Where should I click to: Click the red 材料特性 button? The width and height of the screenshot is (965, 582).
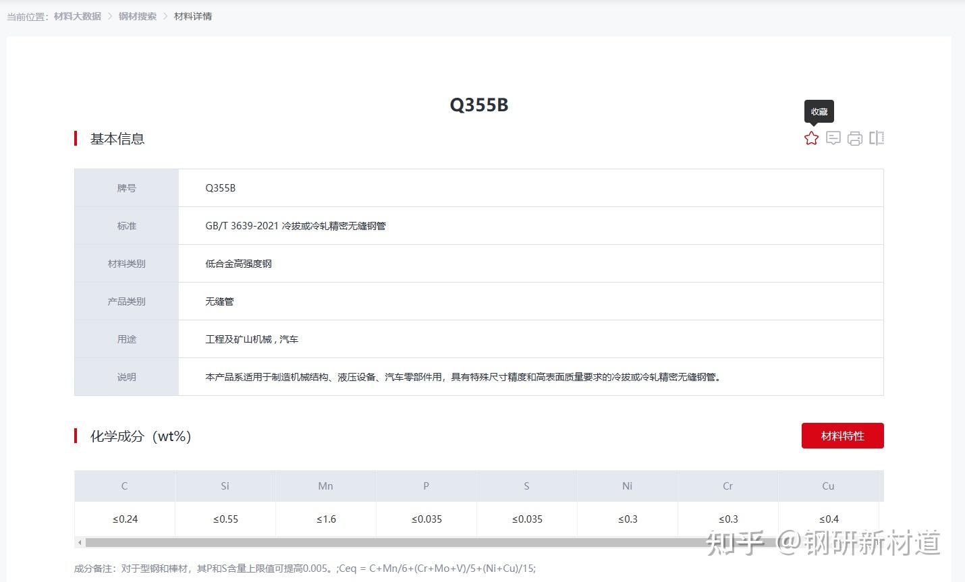tap(842, 436)
